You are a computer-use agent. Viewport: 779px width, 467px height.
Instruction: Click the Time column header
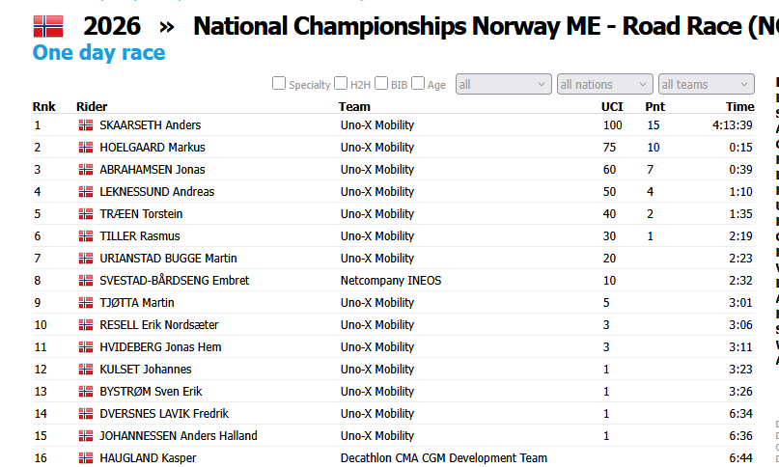[x=739, y=107]
